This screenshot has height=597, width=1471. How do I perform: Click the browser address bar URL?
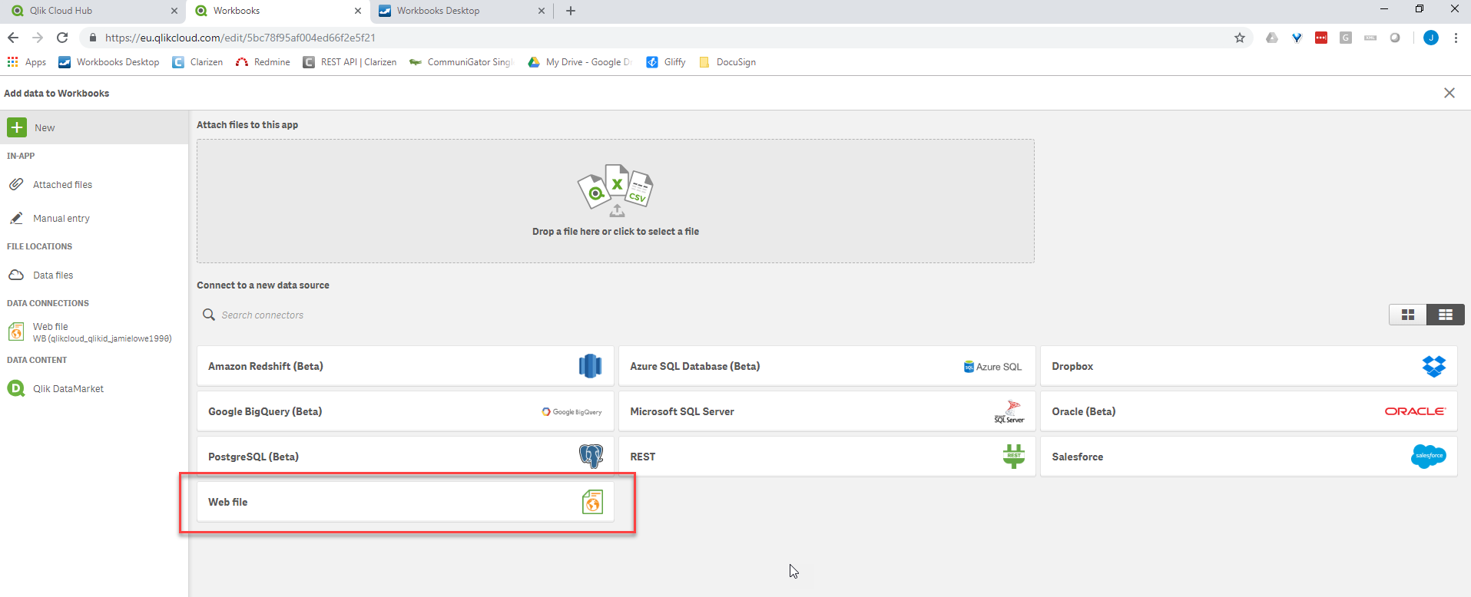[x=240, y=38]
